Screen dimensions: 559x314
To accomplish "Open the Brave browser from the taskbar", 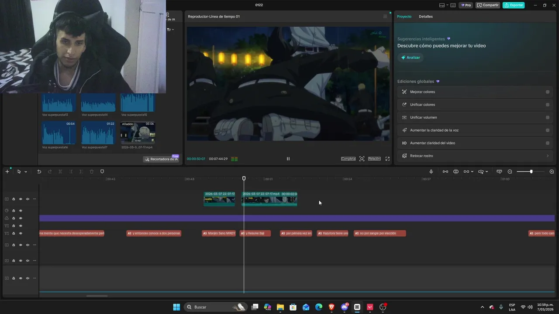I will pyautogui.click(x=331, y=307).
